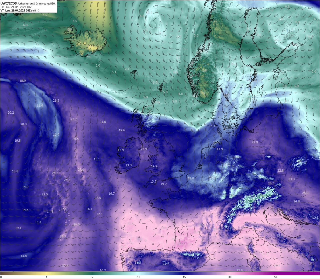Click the map value 25.2
The image size is (320, 279).
(x=67, y=180)
